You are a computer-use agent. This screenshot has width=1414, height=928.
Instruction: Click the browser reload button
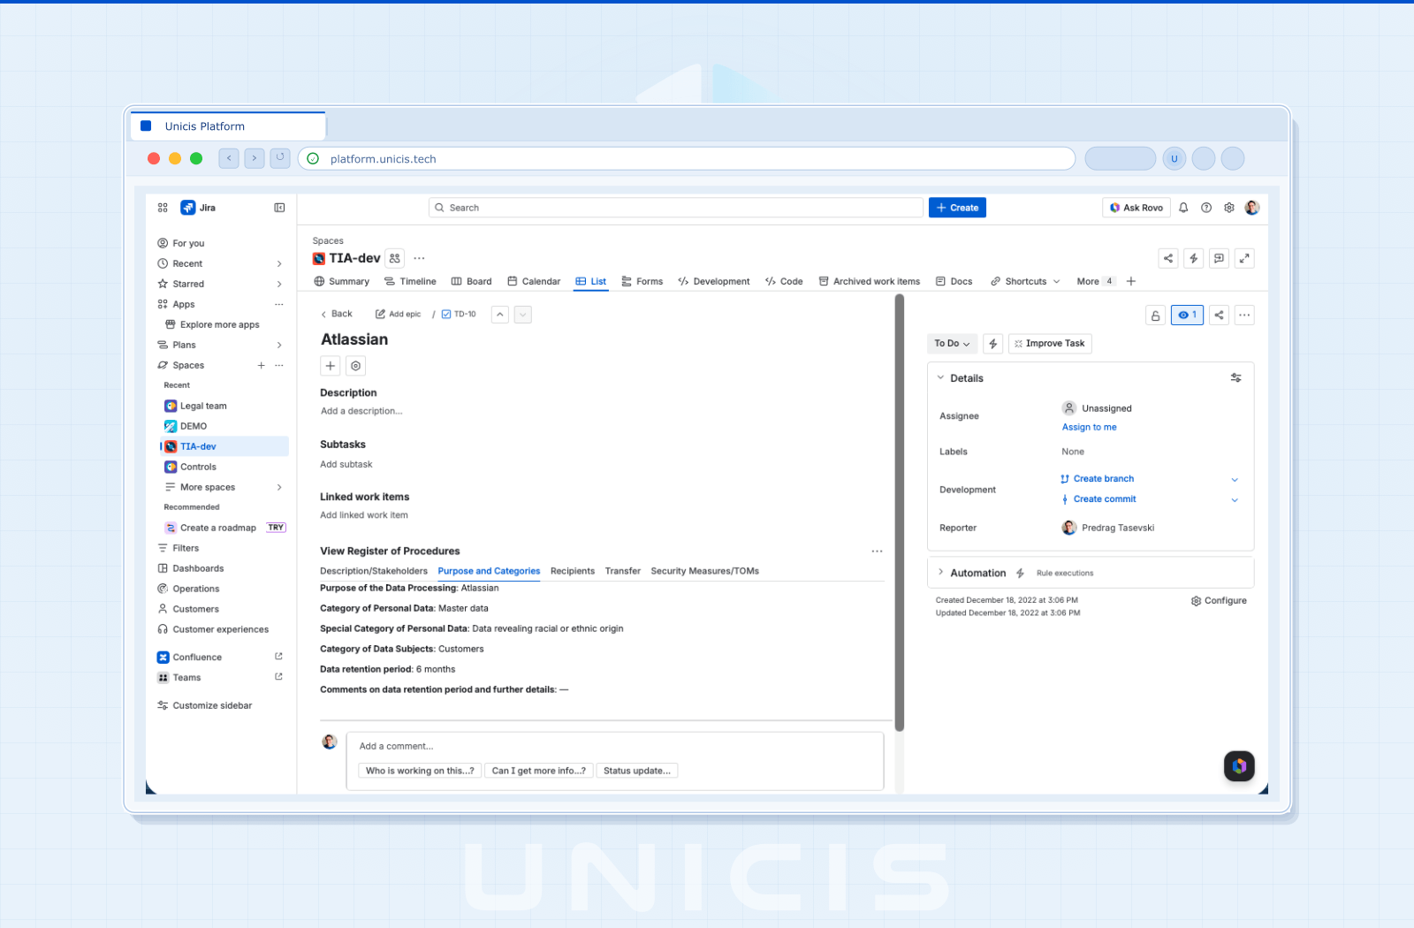tap(280, 158)
